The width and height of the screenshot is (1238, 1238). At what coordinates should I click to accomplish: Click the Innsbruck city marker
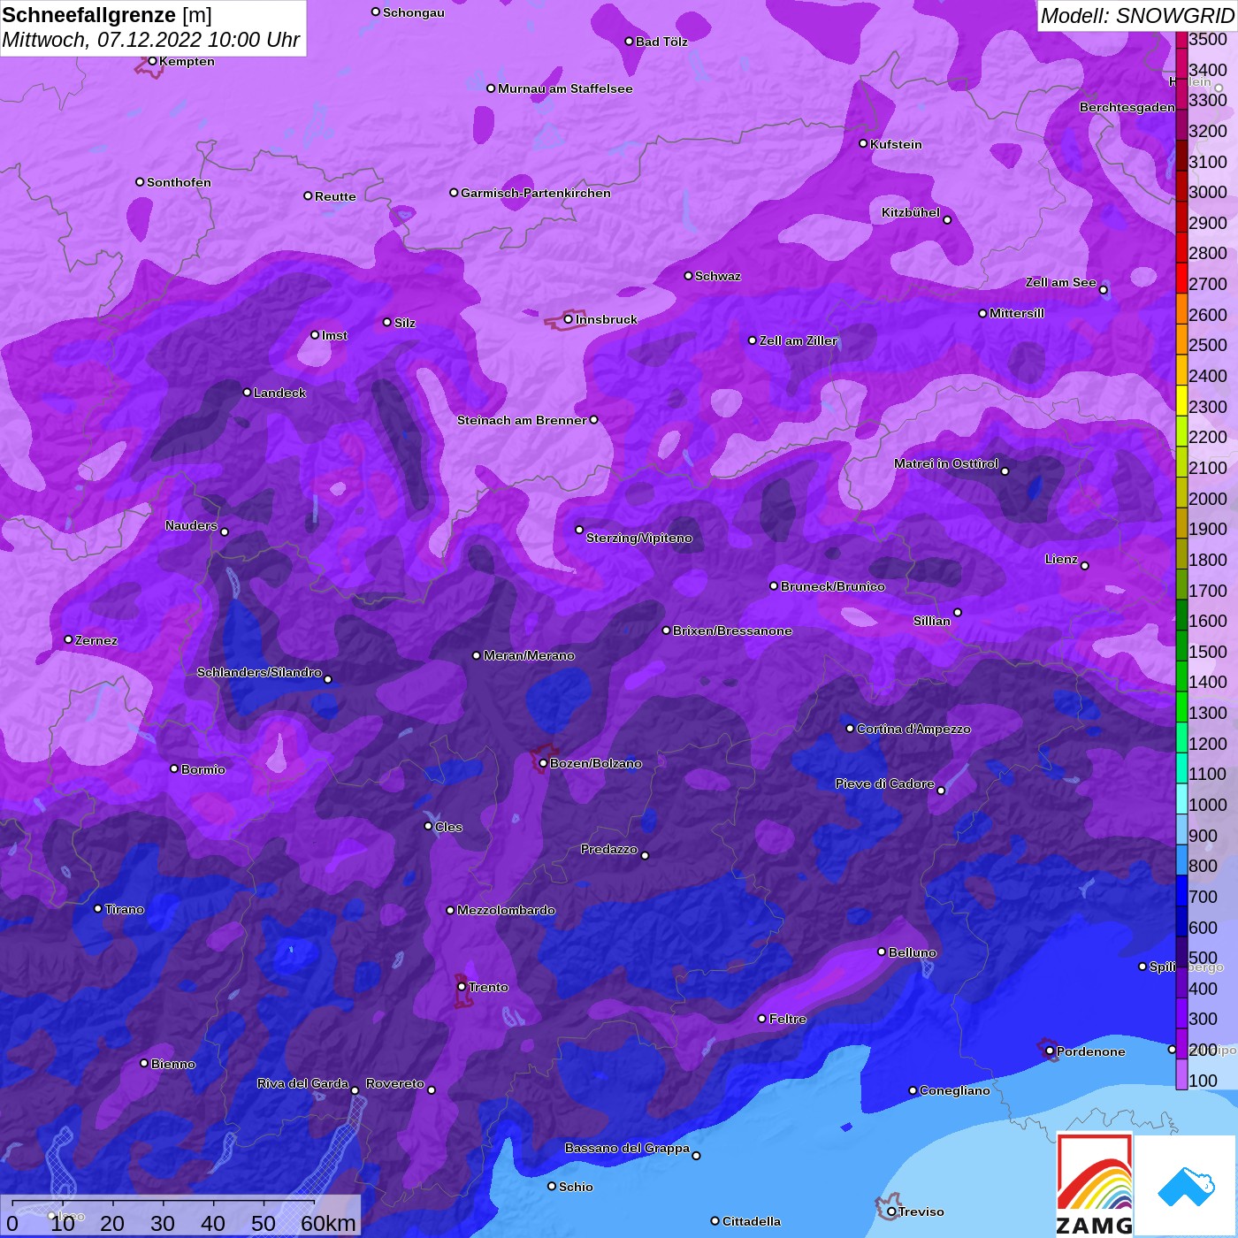(569, 319)
